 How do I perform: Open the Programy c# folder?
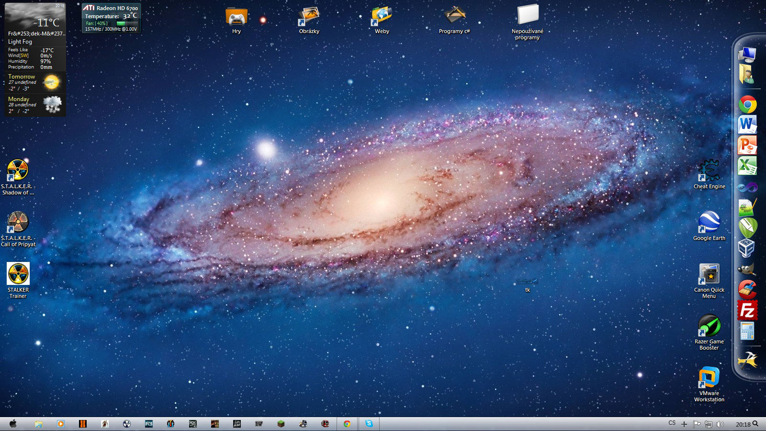coord(454,17)
